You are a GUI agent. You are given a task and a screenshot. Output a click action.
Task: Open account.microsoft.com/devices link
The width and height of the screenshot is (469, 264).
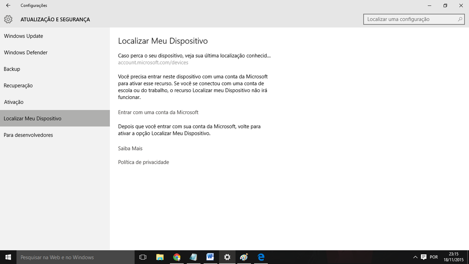153,62
